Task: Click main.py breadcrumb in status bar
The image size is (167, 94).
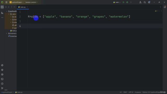Action: coord(19,92)
